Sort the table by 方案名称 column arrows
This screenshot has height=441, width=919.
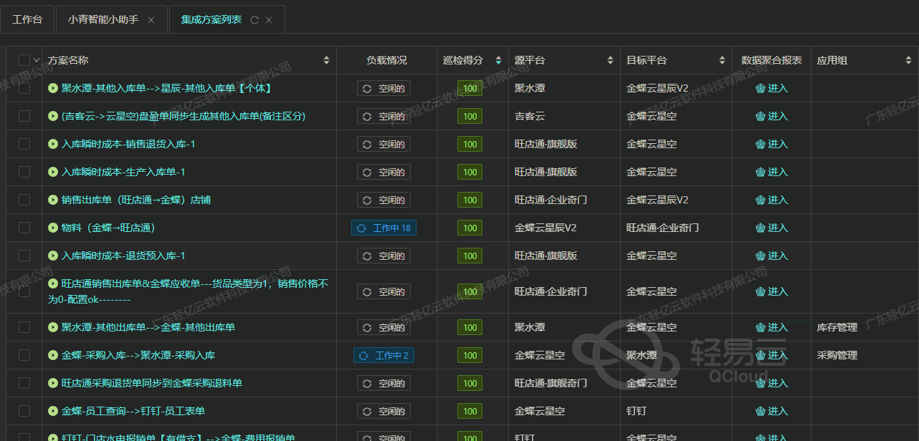[327, 60]
